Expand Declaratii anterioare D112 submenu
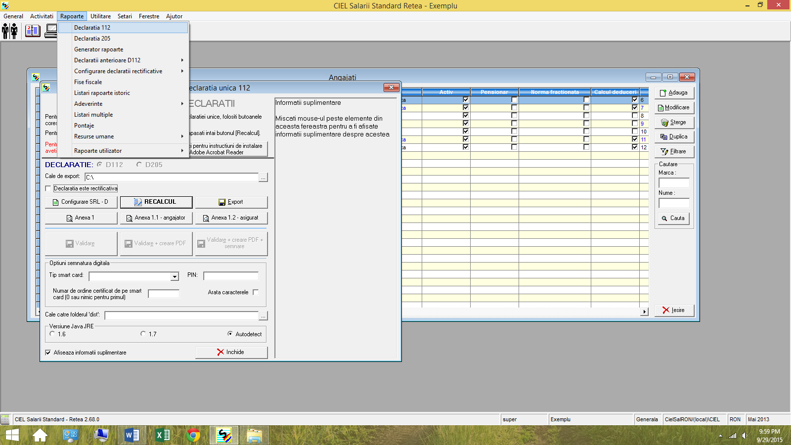 pos(124,60)
